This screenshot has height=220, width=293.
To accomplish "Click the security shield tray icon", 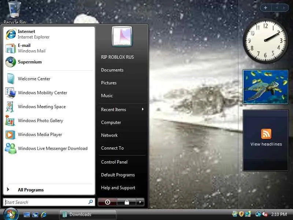I will (x=241, y=214).
